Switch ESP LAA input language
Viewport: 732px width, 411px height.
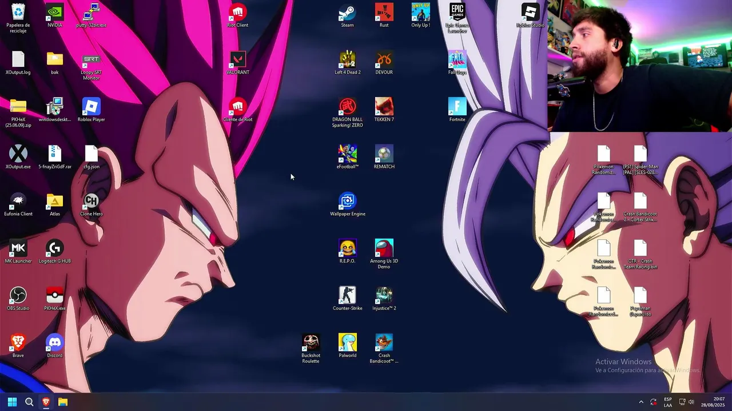(x=668, y=402)
